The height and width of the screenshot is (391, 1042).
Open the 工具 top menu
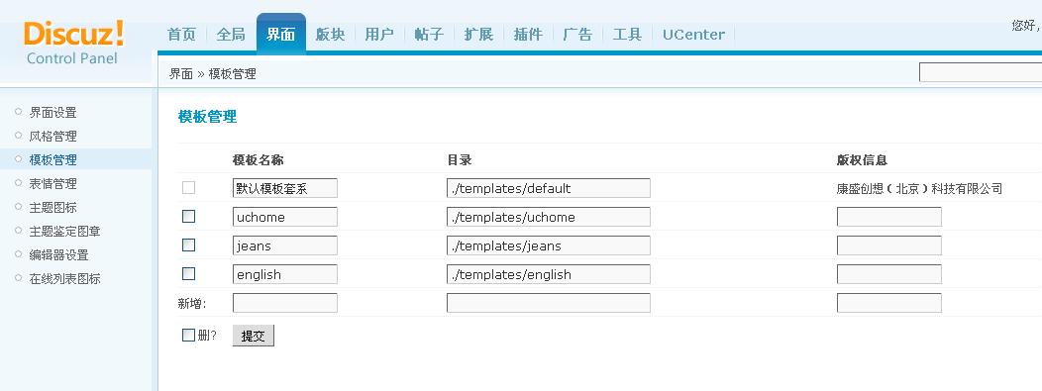coord(627,35)
